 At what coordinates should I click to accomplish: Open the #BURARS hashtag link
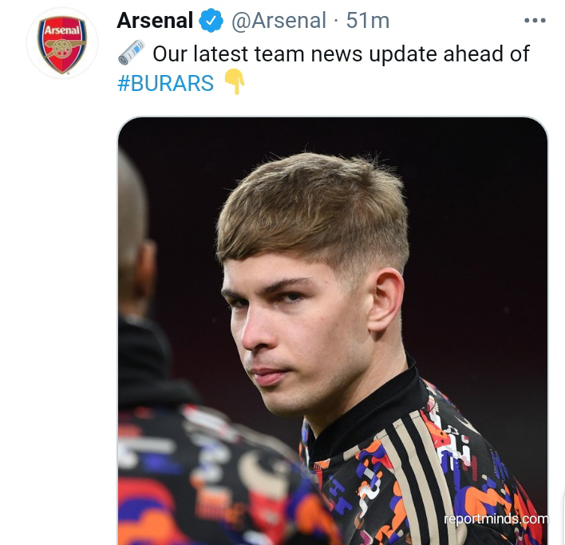pos(165,83)
